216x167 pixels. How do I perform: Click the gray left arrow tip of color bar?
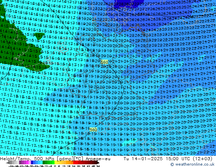click(7, 163)
